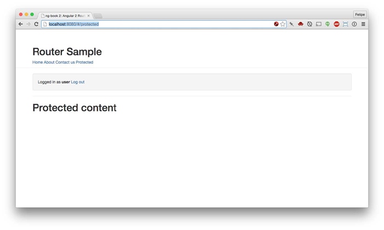Open the AdBlock Plus extension
384x230 pixels.
coord(336,24)
